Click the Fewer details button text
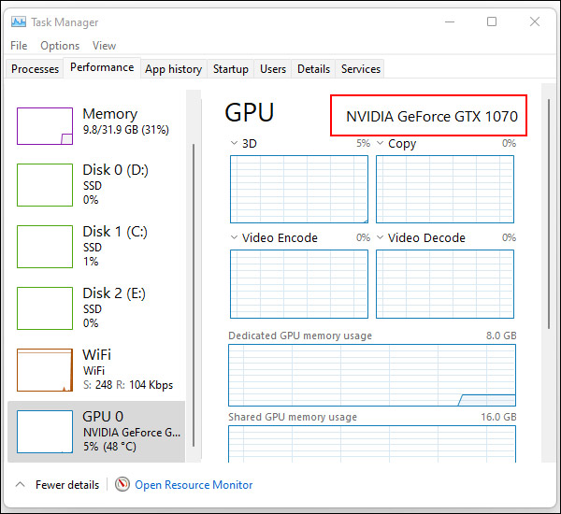Viewport: 561px width, 514px height. point(67,485)
